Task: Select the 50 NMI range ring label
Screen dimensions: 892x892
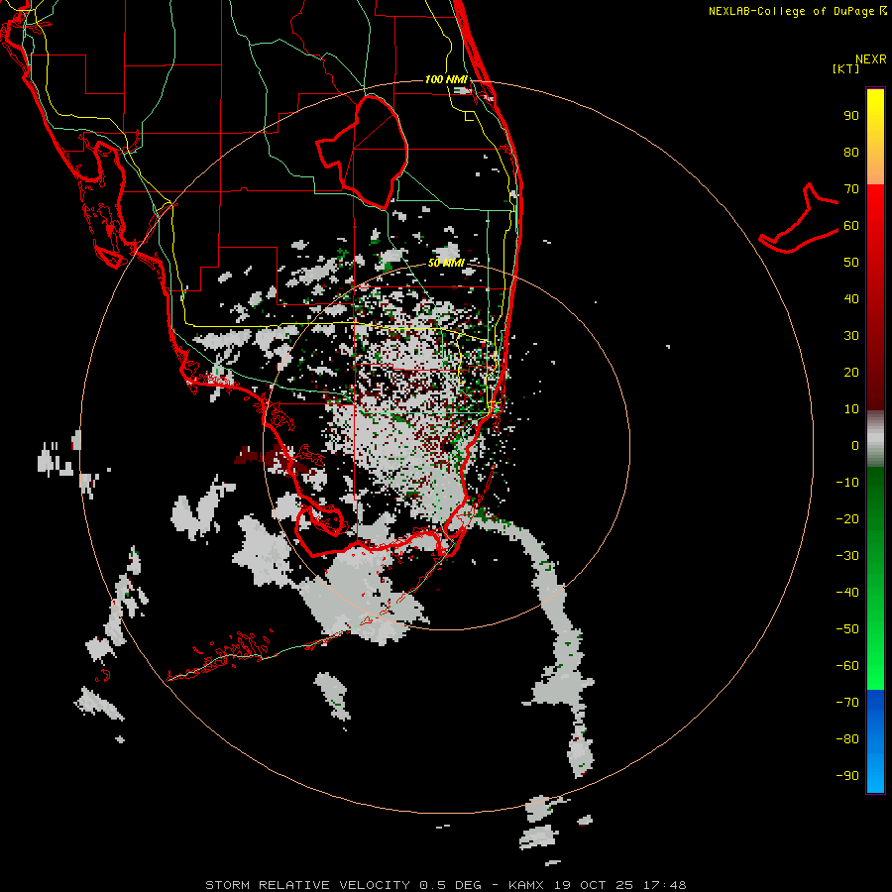Action: point(446,263)
